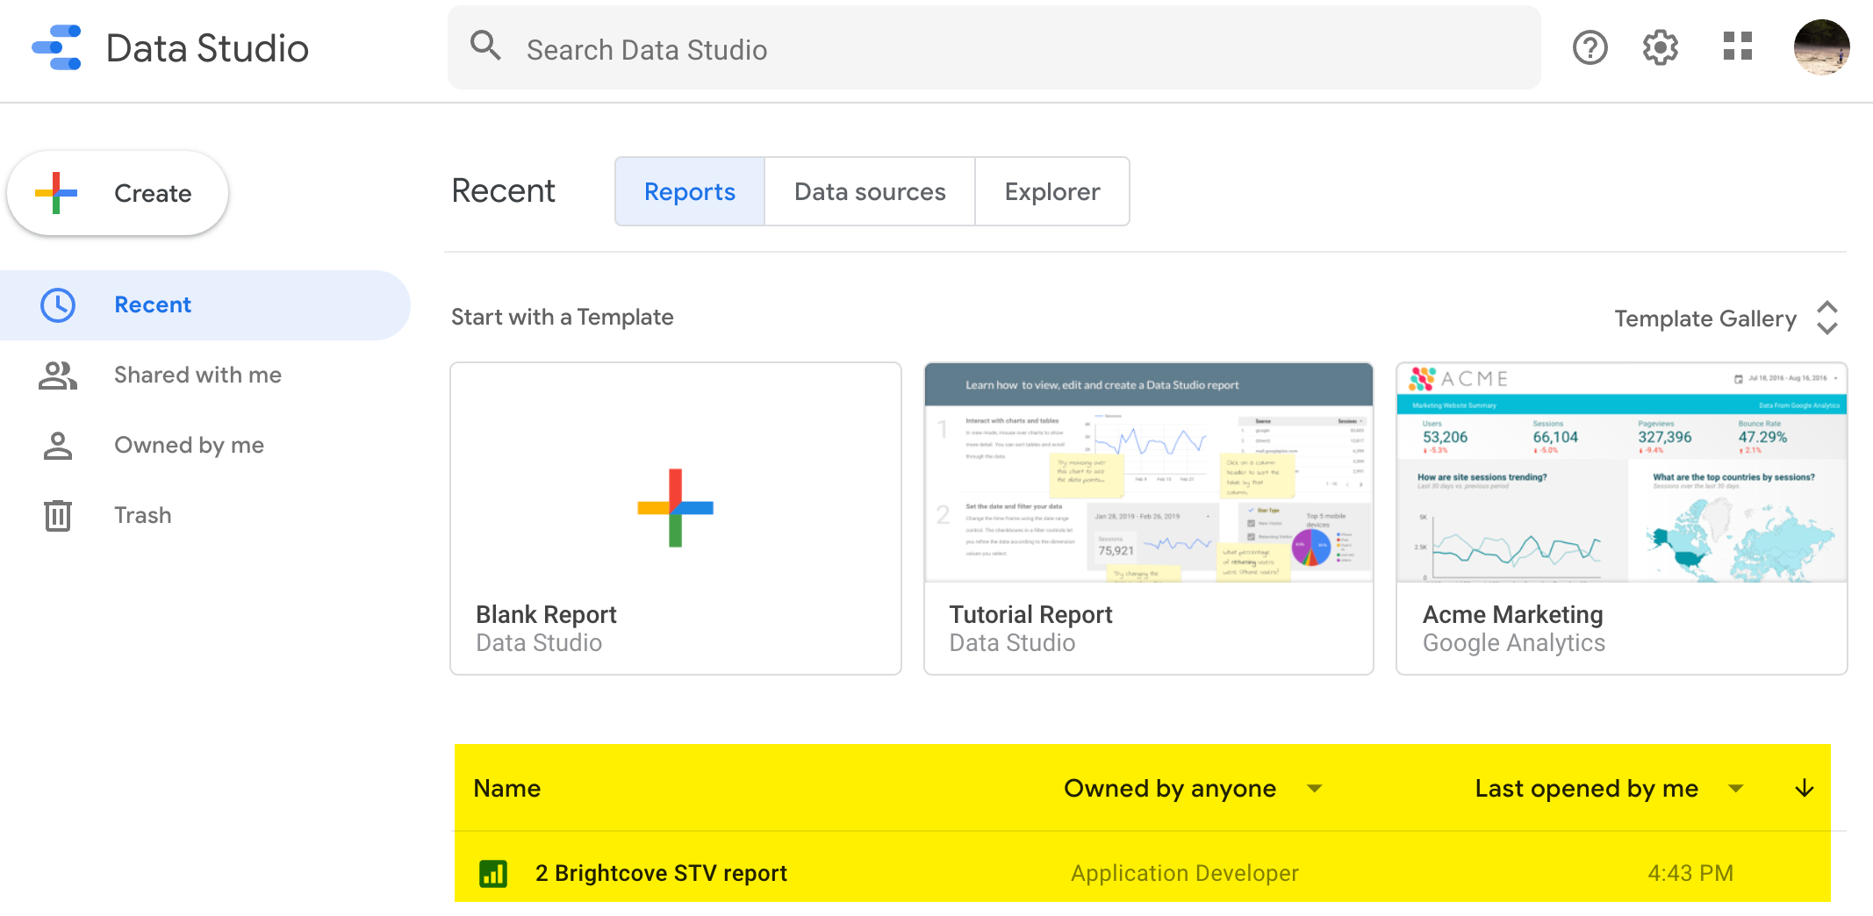The height and width of the screenshot is (916, 1873).
Task: Click the Create button
Action: coord(118,193)
